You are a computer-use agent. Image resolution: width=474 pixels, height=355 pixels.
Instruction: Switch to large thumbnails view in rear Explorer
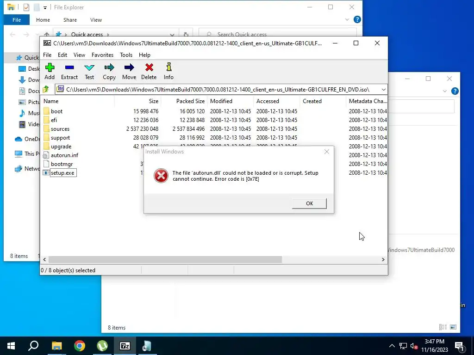[x=453, y=327]
